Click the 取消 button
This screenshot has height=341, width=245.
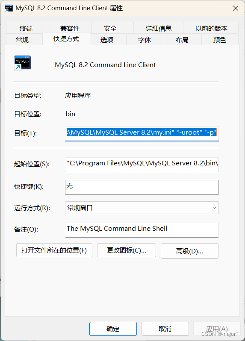click(x=165, y=329)
